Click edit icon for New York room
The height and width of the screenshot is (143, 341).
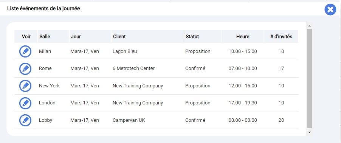coord(25,86)
